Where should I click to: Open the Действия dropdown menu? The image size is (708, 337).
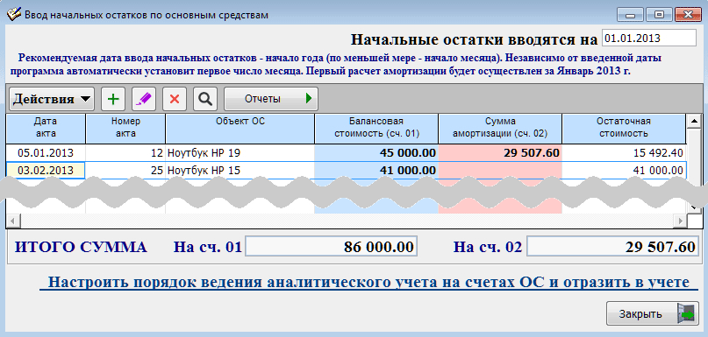point(52,99)
